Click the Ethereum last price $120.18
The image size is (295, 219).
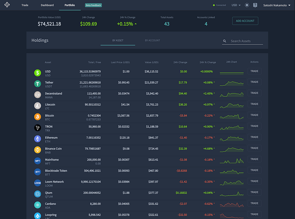pos(124,138)
